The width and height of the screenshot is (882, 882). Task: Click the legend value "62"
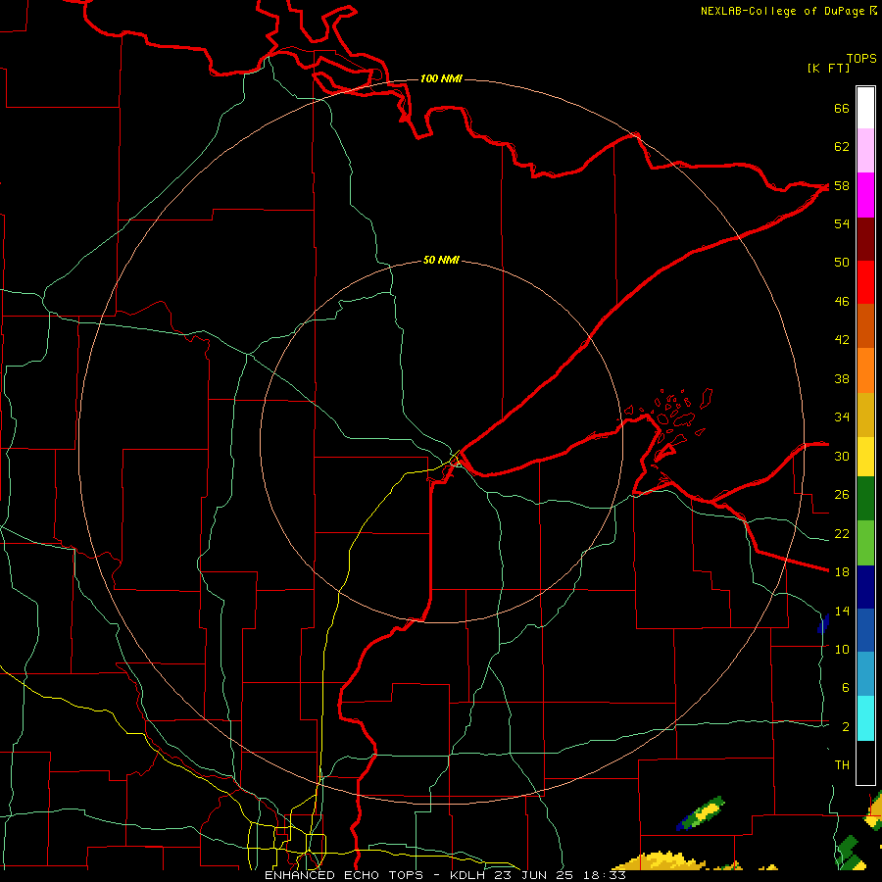[842, 147]
